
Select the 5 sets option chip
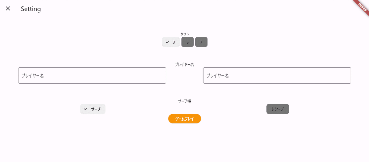(188, 42)
